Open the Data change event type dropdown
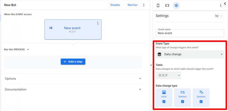This screenshot has height=111, width=228. 190,54
